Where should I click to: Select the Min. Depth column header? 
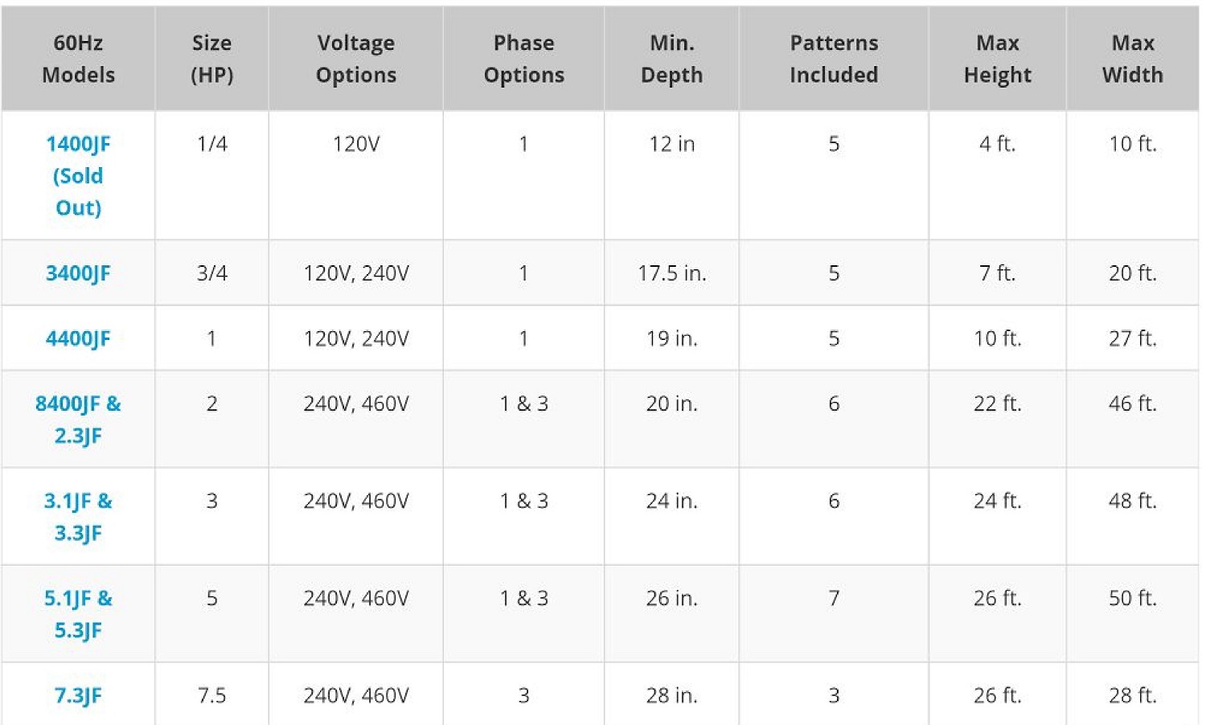671,59
